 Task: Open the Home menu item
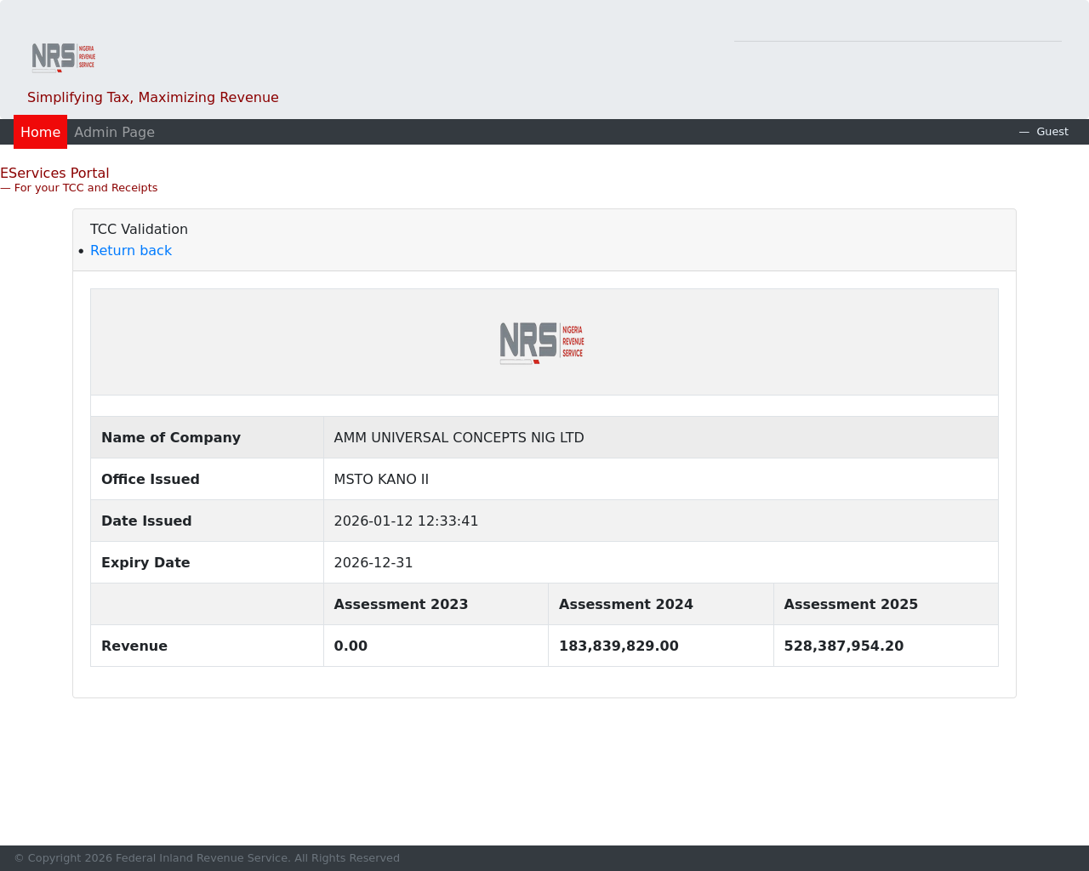coord(40,132)
